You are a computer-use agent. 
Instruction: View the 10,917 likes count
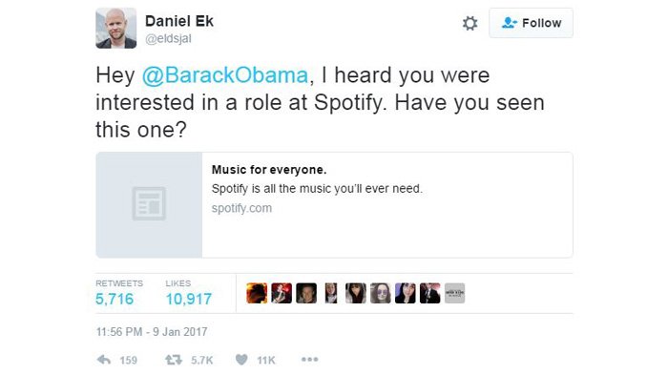tap(189, 300)
